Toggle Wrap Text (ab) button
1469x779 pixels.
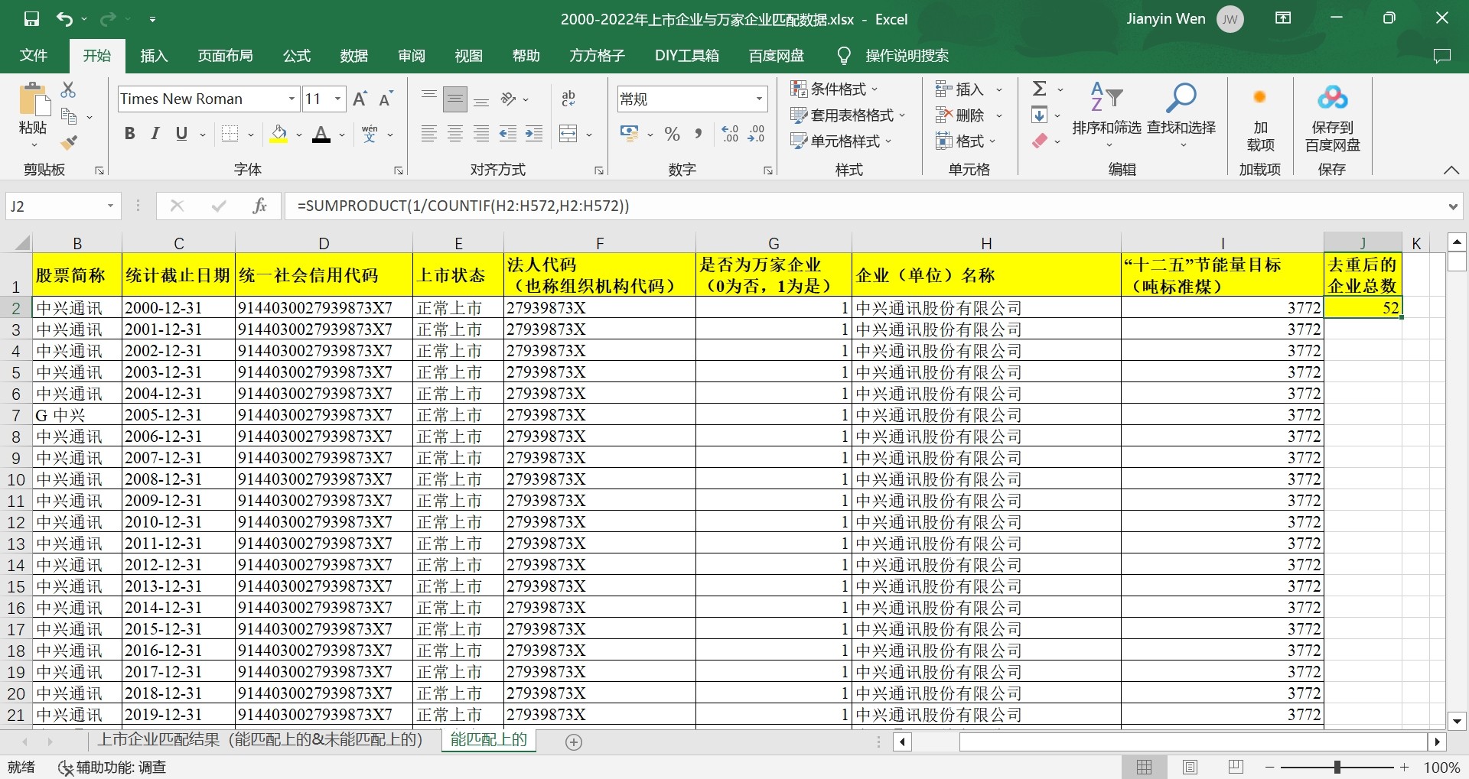point(568,99)
